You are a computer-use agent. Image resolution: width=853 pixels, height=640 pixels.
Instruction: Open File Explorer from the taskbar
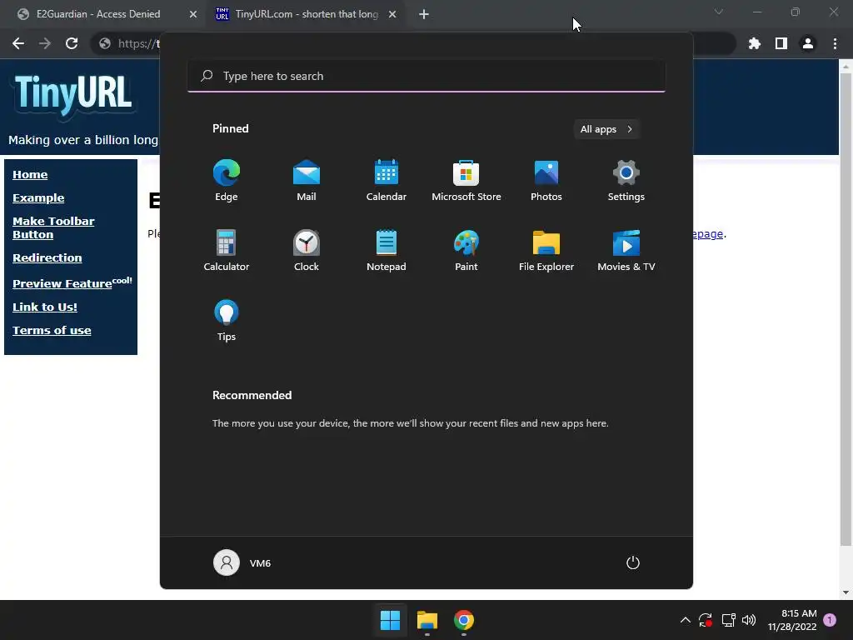point(427,620)
